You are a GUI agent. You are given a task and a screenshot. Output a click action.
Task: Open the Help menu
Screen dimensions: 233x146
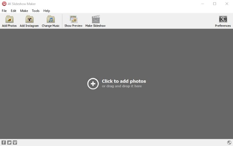click(47, 11)
